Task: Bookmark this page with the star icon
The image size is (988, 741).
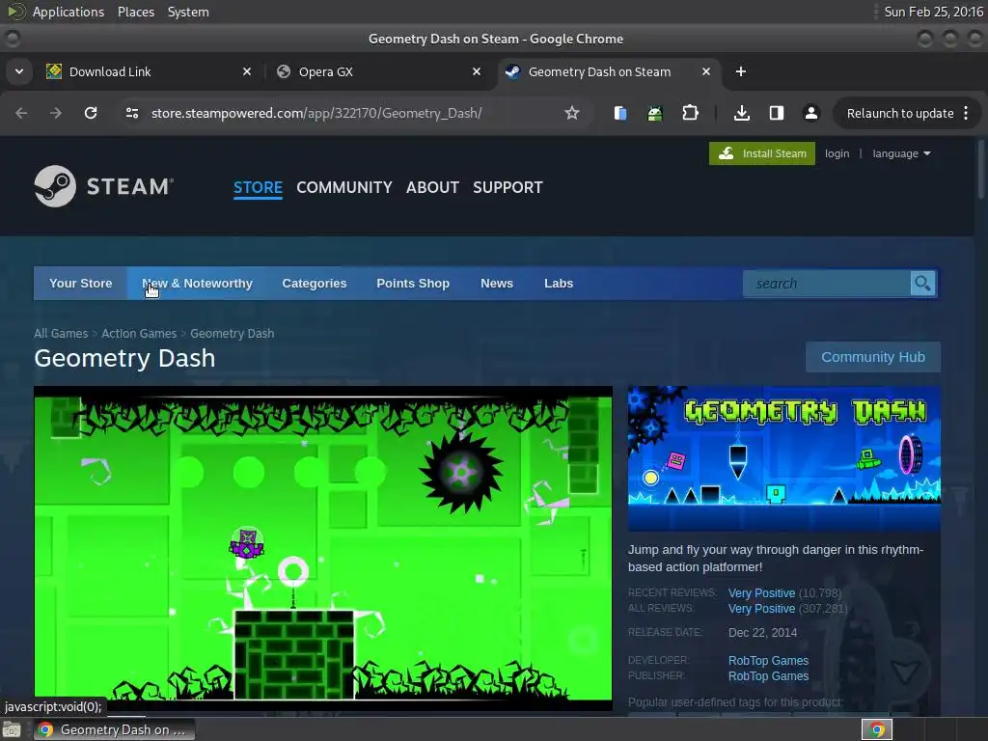Action: point(571,113)
